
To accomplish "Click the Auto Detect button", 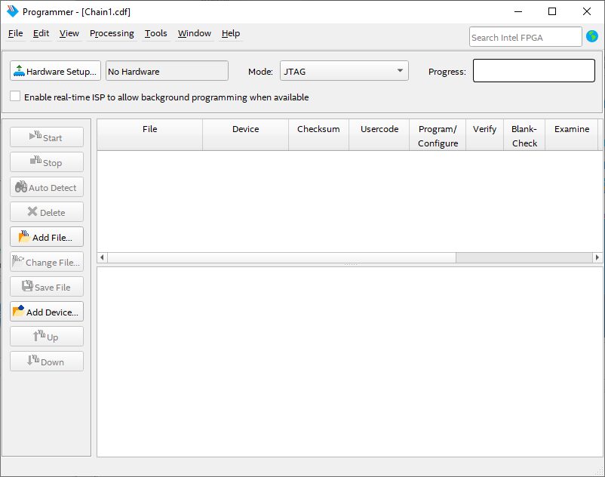I will tap(47, 187).
